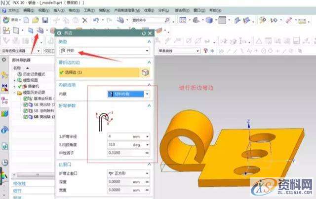The image size is (316, 199).
Task: Select the shaded blue cube render style icon
Action: coord(209,20)
